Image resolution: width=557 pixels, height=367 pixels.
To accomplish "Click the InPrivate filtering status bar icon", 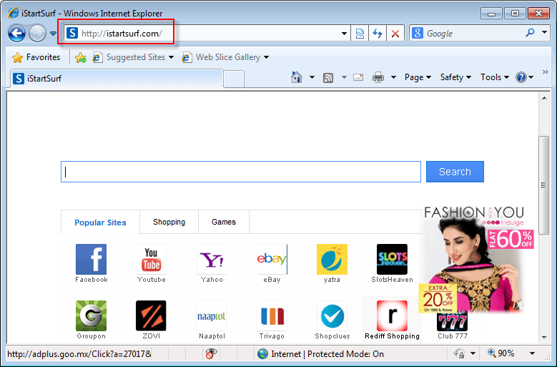I will coord(211,354).
